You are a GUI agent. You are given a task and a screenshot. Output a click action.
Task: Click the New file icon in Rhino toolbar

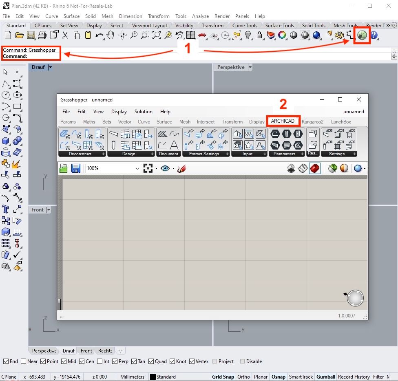[x=8, y=35]
